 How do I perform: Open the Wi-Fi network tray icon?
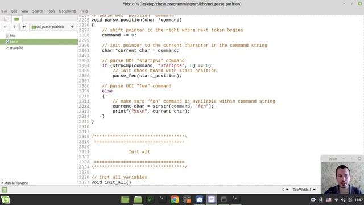pos(336,200)
